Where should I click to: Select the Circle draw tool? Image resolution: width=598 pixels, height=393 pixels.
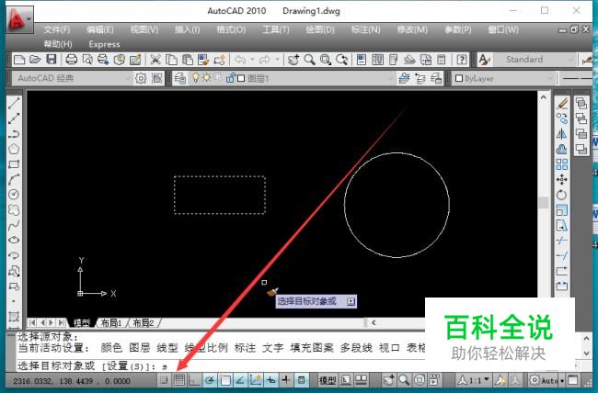[14, 195]
